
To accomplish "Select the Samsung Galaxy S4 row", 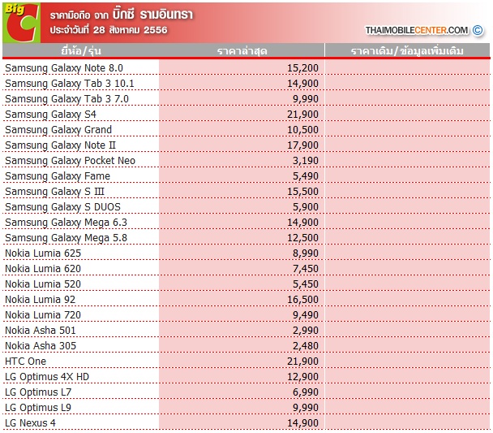I will 246,114.
